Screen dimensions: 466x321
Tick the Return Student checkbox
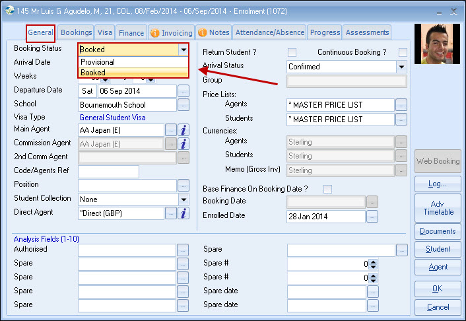tap(292, 52)
